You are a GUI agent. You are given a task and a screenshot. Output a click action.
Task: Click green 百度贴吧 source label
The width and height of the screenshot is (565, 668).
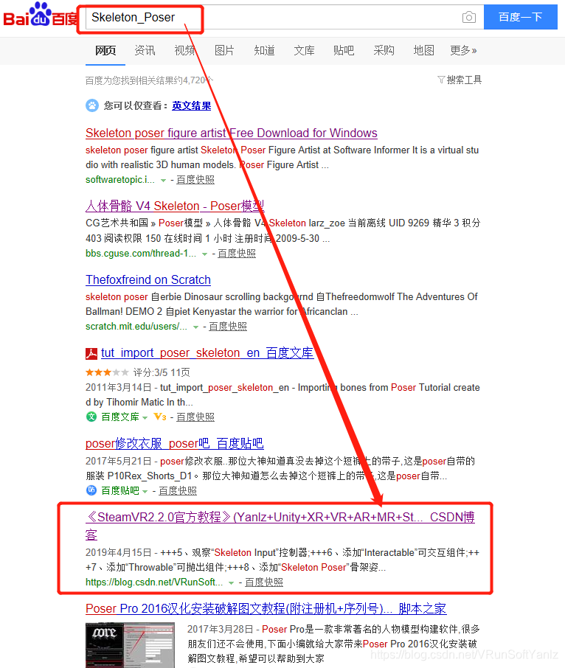tap(120, 491)
